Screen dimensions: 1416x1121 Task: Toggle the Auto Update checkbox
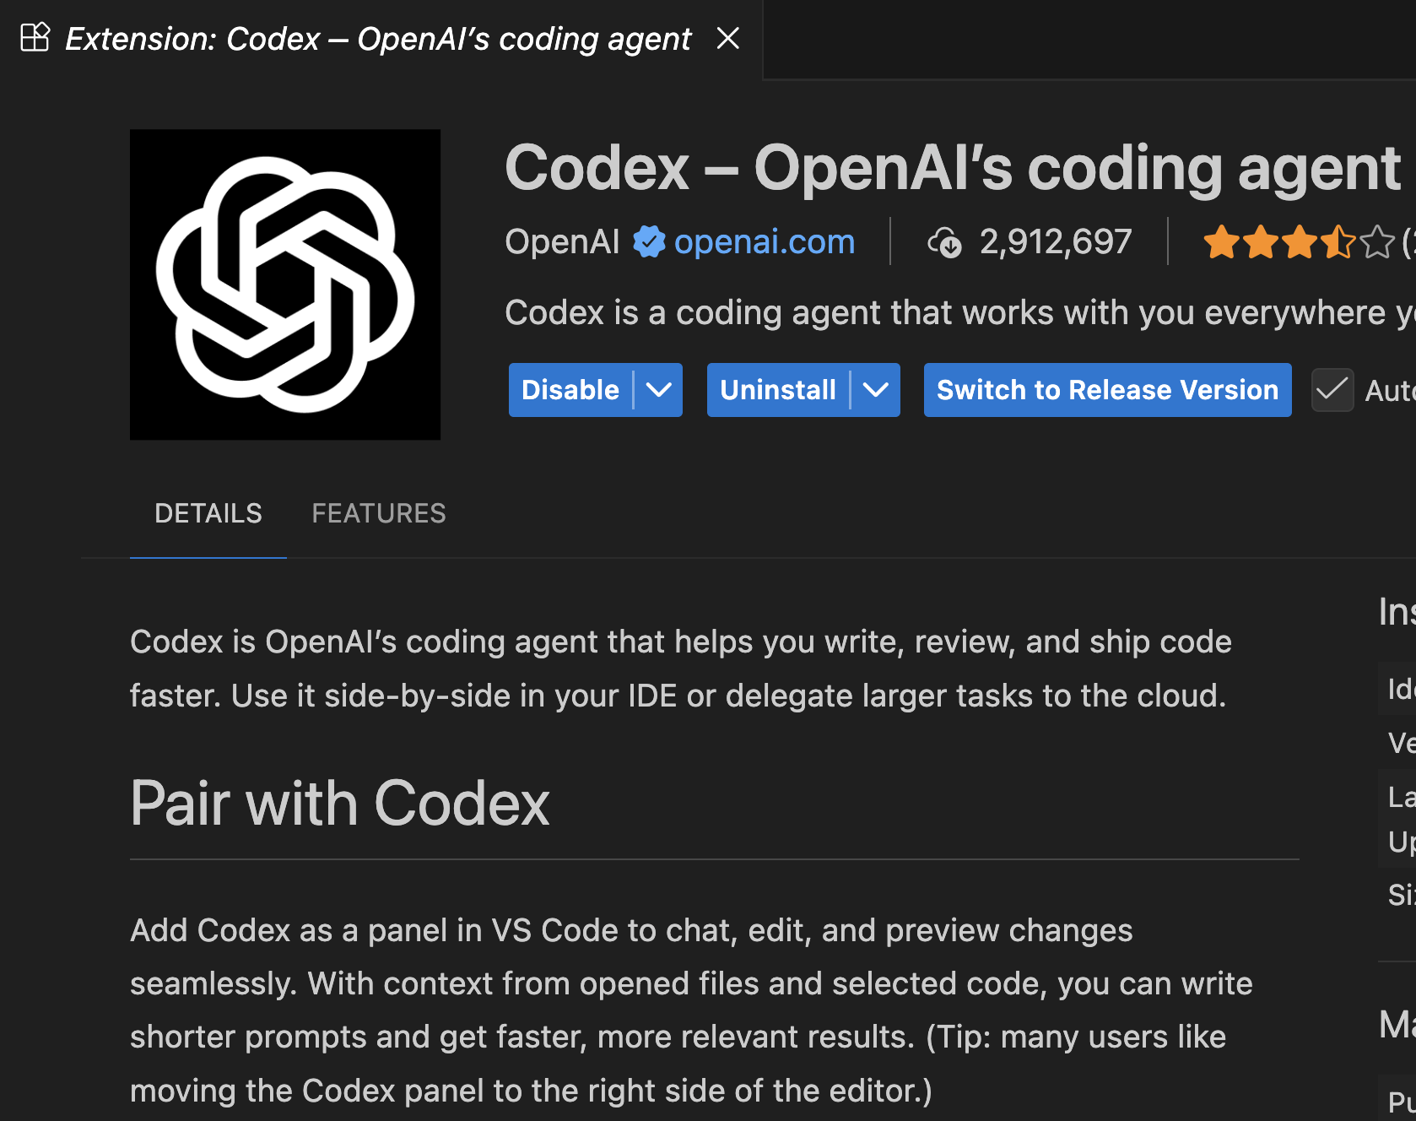point(1332,390)
